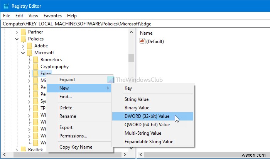Image resolution: width=270 pixels, height=159 pixels.
Task: Click tree pane horizontal scroll right arrow
Action: (125, 154)
